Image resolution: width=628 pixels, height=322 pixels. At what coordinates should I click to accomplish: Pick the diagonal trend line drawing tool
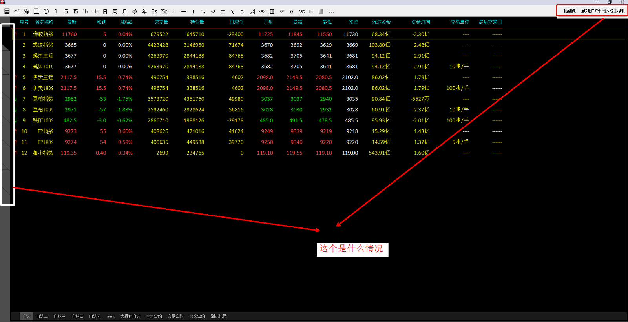(174, 11)
